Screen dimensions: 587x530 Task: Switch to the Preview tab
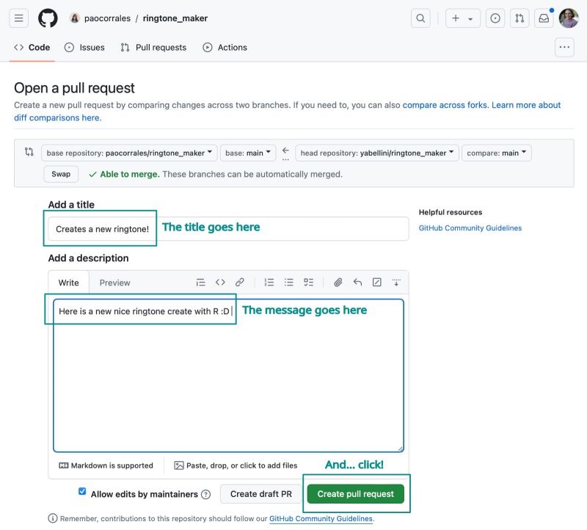pyautogui.click(x=114, y=282)
